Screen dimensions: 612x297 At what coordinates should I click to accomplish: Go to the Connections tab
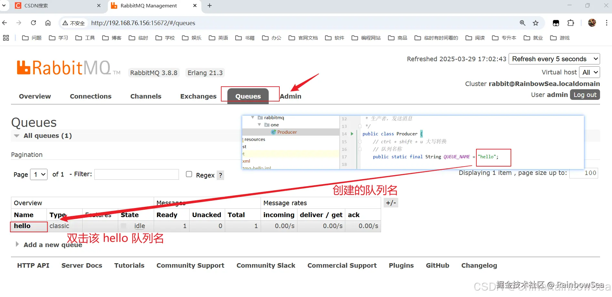(x=90, y=96)
